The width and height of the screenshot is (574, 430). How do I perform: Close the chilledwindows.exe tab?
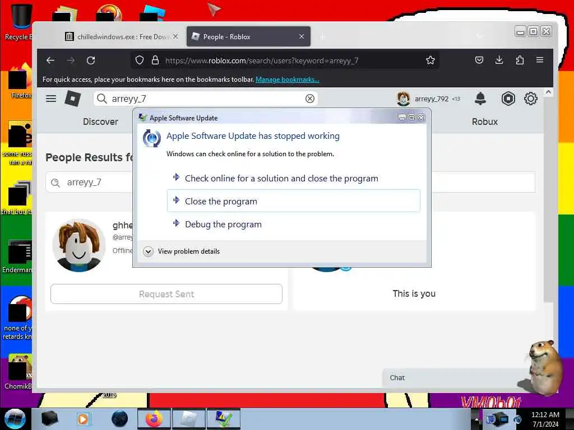point(175,36)
